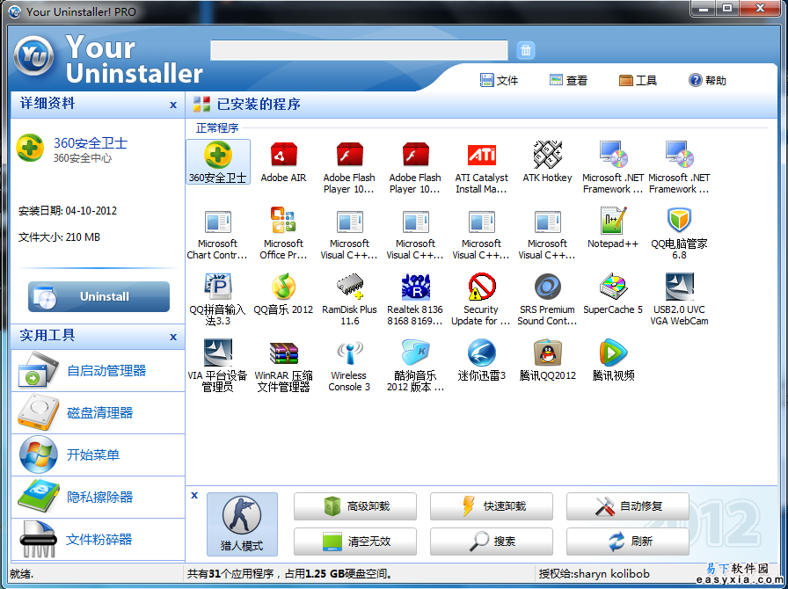Collapse the 实用工具 panel with its x
Viewport: 788px width, 589px height.
(173, 337)
